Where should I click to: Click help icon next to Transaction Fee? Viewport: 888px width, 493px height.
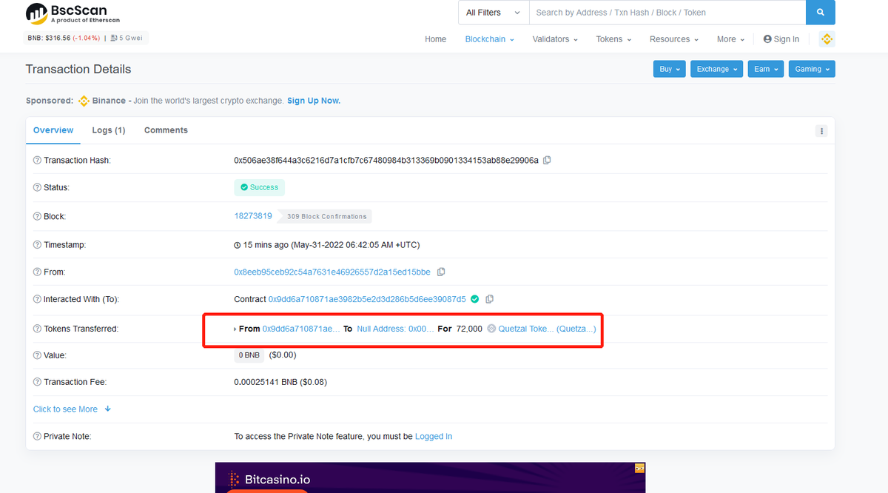click(37, 382)
